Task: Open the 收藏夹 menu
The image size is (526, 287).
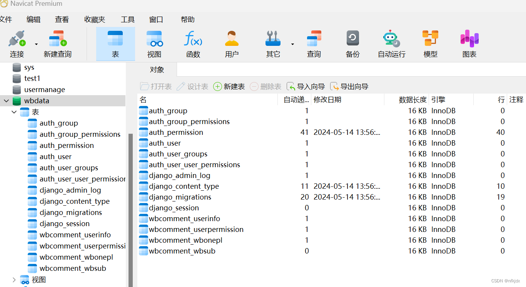Action: [95, 19]
